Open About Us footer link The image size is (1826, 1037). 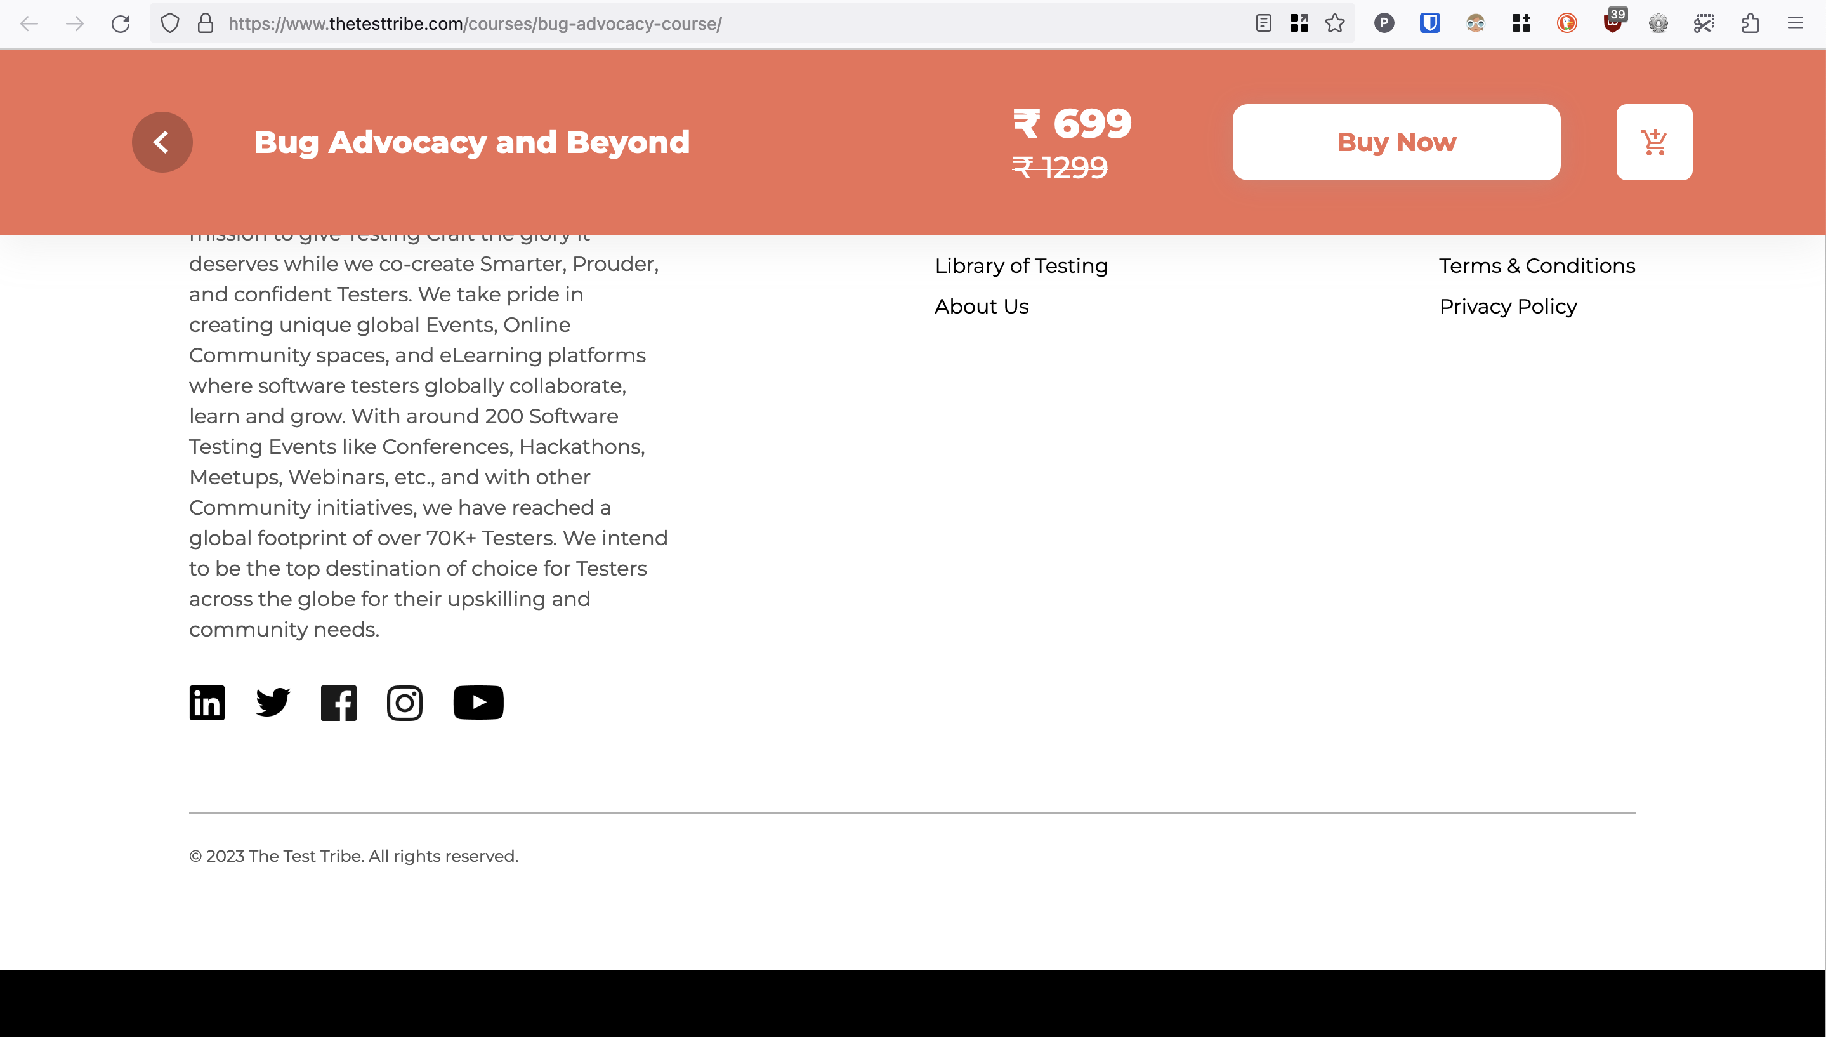981,307
